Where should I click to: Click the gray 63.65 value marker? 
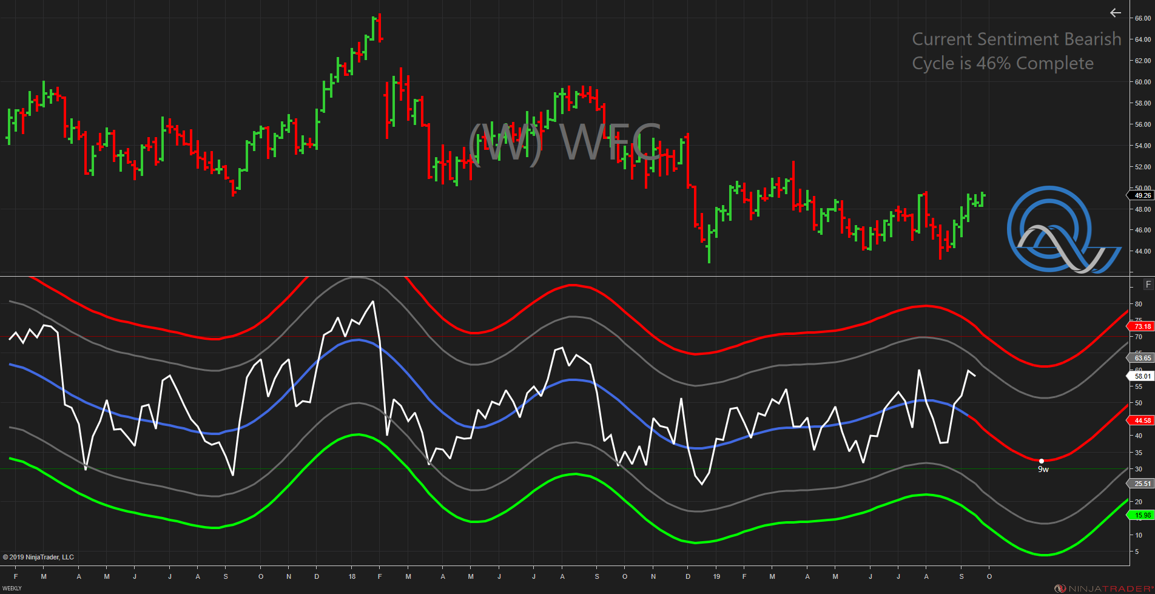(1142, 358)
